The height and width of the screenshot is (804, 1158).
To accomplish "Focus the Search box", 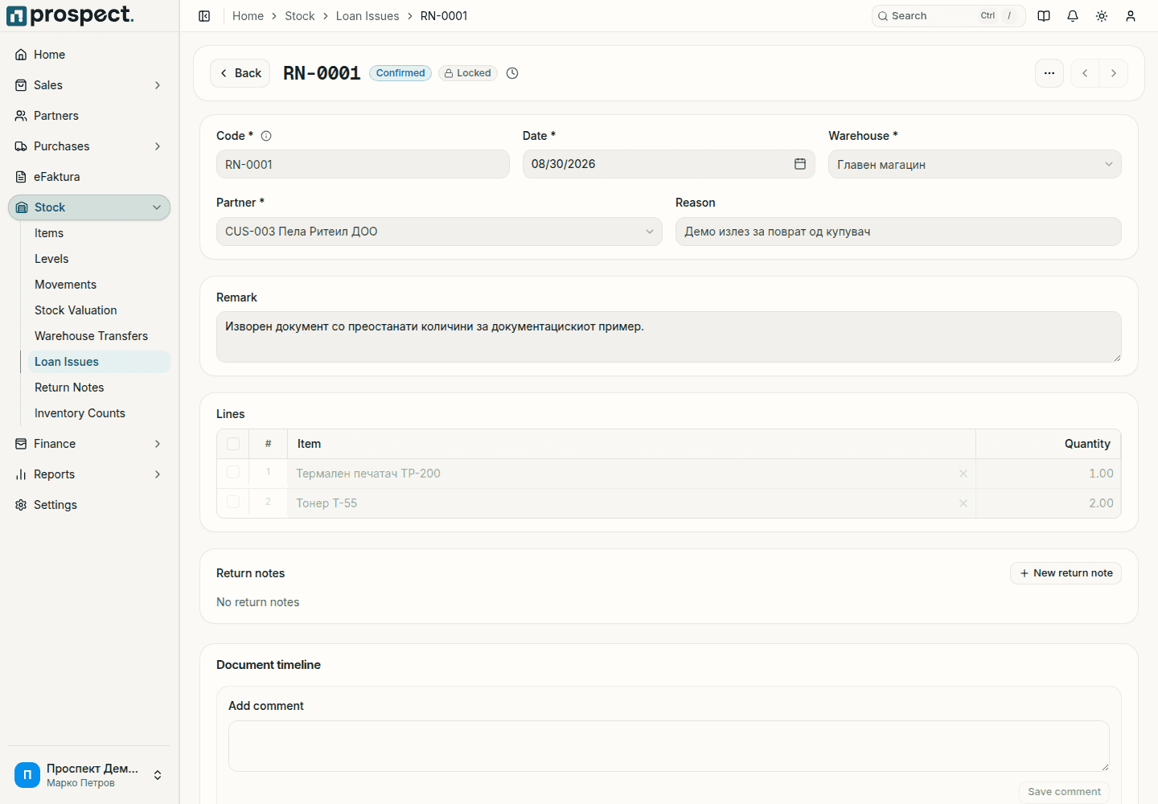I will pyautogui.click(x=948, y=16).
